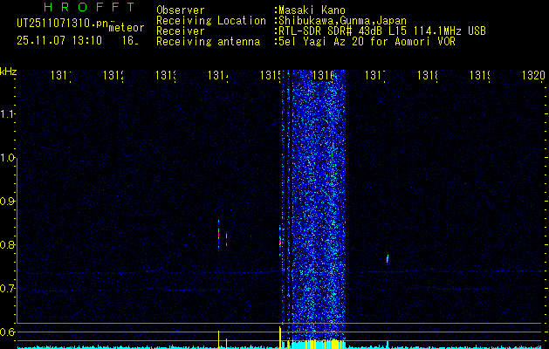Image resolution: width=549 pixels, height=349 pixels.
Task: Click the 'Receiver' label
Action: coord(181,31)
